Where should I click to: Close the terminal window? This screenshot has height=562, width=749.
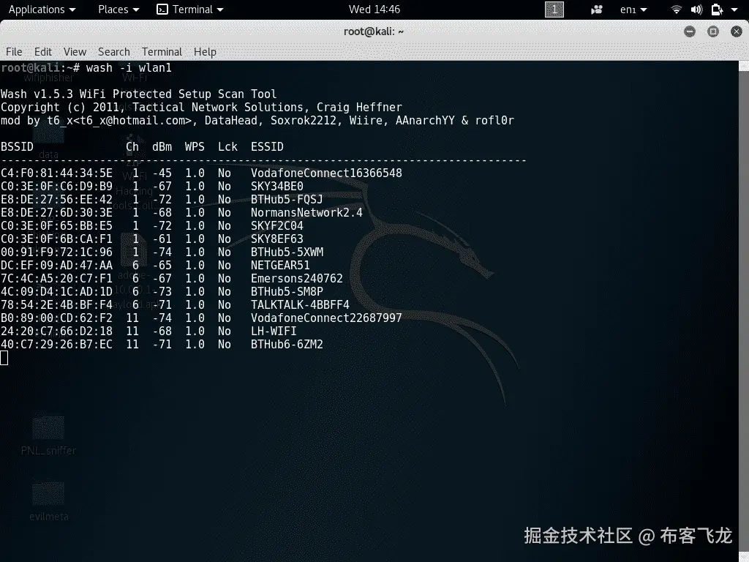coord(736,31)
